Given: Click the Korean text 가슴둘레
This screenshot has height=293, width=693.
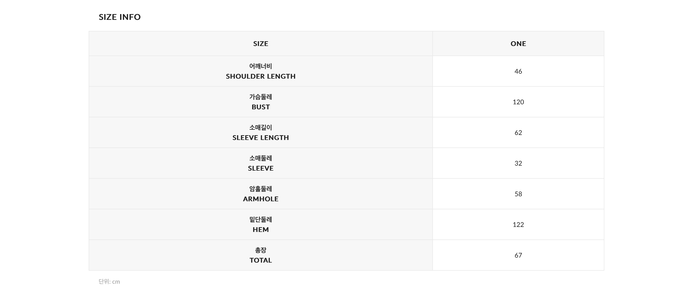Looking at the screenshot, I should pyautogui.click(x=260, y=97).
